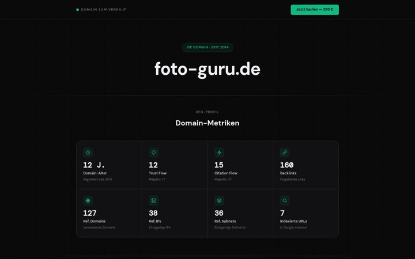
Task: Click the 'Indexierte URLs' label
Action: (x=293, y=221)
